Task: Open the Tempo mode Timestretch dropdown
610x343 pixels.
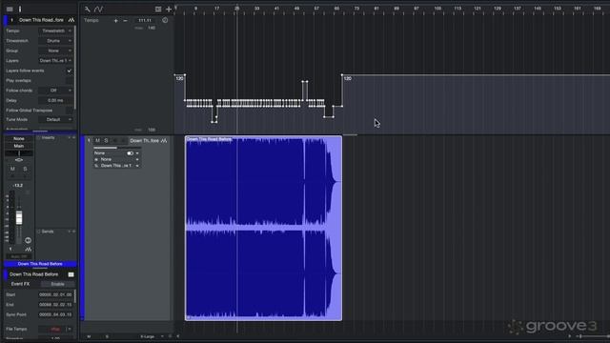Action: coord(55,30)
